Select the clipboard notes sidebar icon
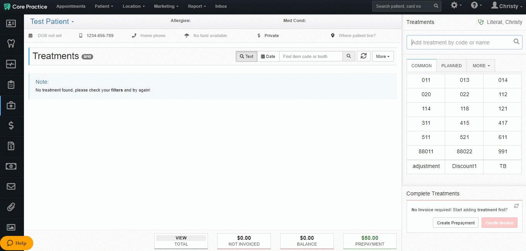The height and width of the screenshot is (251, 526). click(11, 84)
